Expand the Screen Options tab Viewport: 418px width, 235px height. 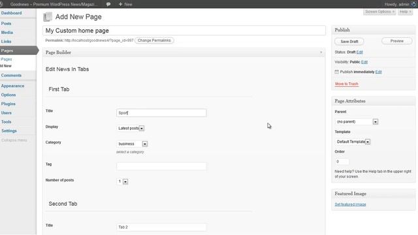tap(379, 12)
